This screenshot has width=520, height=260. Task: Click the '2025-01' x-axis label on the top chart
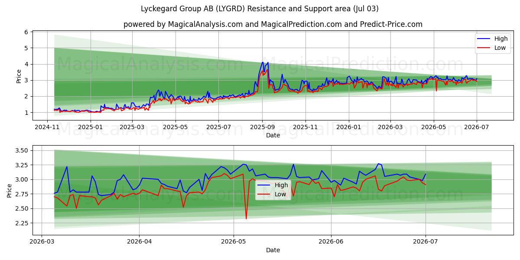[91, 127]
